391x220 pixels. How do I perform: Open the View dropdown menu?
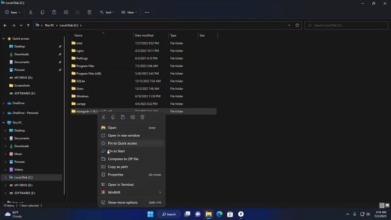(x=129, y=12)
